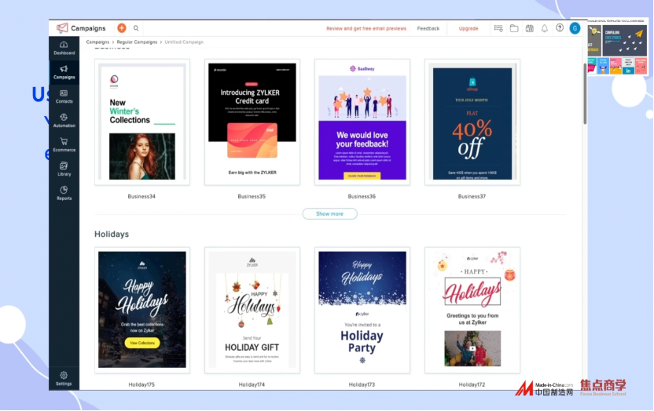Open Reports in the sidebar
654x411 pixels.
point(64,194)
